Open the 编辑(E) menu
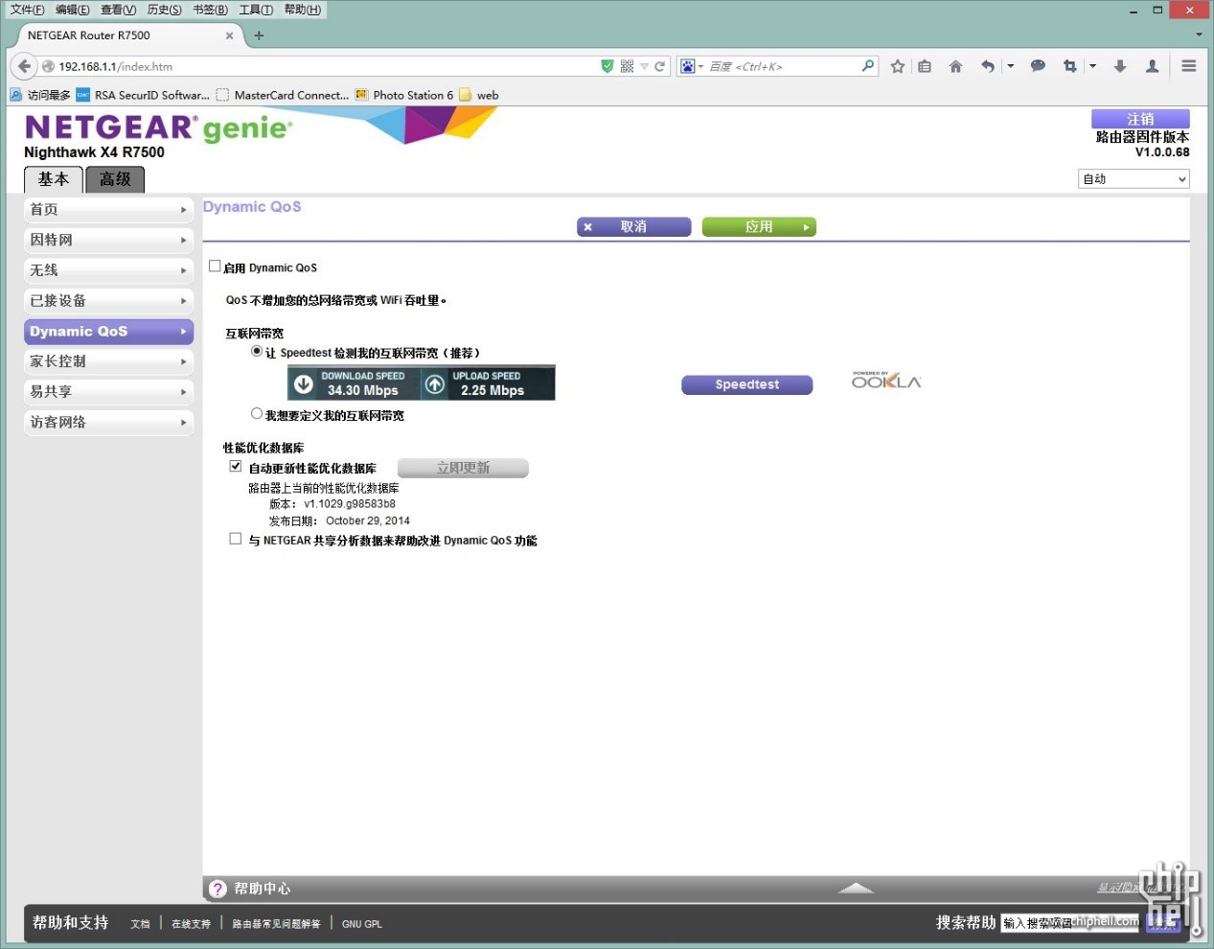The height and width of the screenshot is (949, 1214). click(x=73, y=10)
